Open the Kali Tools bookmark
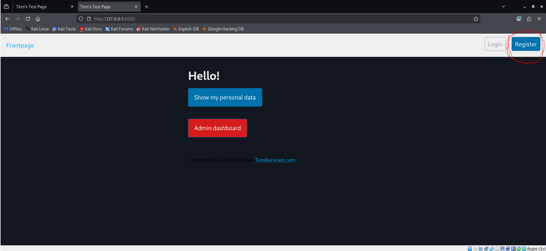 (x=64, y=29)
